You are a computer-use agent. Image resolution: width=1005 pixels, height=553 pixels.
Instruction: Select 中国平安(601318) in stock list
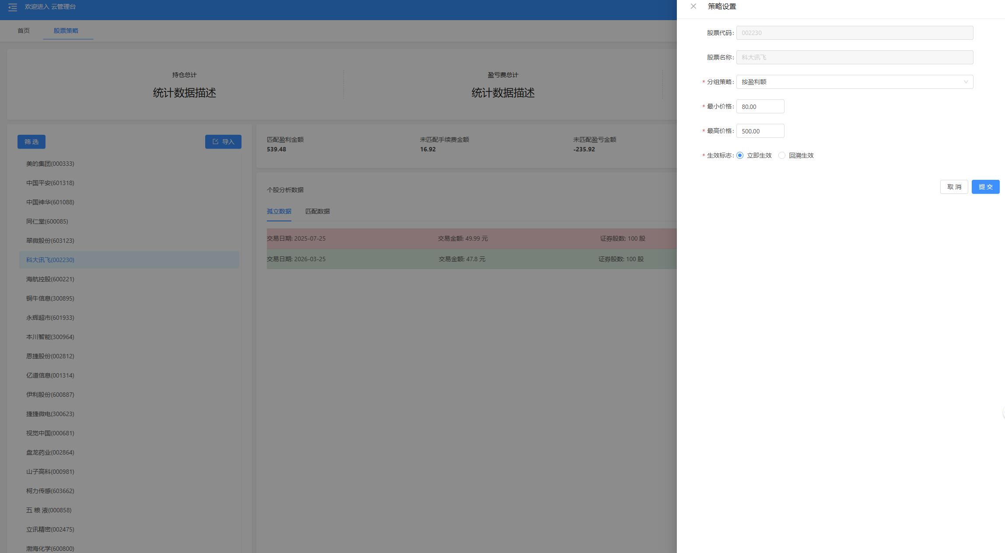coord(50,183)
